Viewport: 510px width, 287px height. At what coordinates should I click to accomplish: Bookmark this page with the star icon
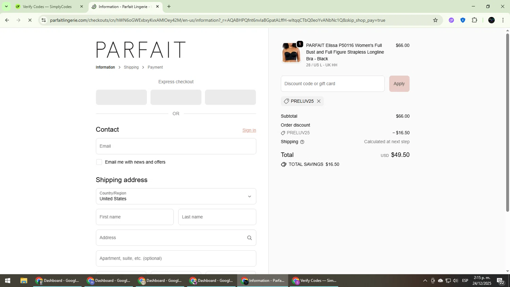[x=435, y=20]
